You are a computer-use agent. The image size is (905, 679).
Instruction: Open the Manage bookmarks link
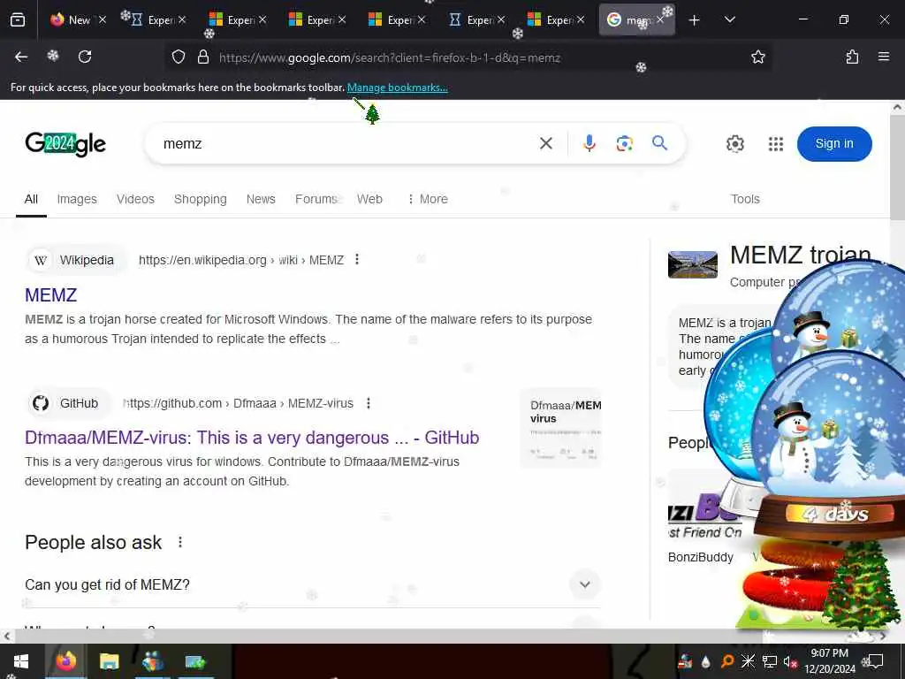(397, 88)
